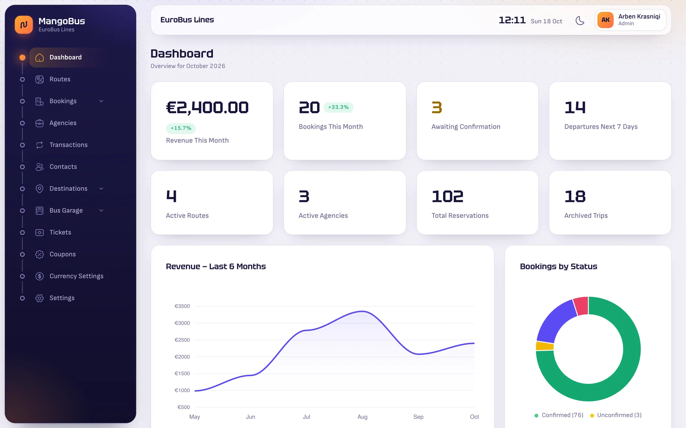686x428 pixels.
Task: Click the Agencies briefcase icon
Action: 40,123
